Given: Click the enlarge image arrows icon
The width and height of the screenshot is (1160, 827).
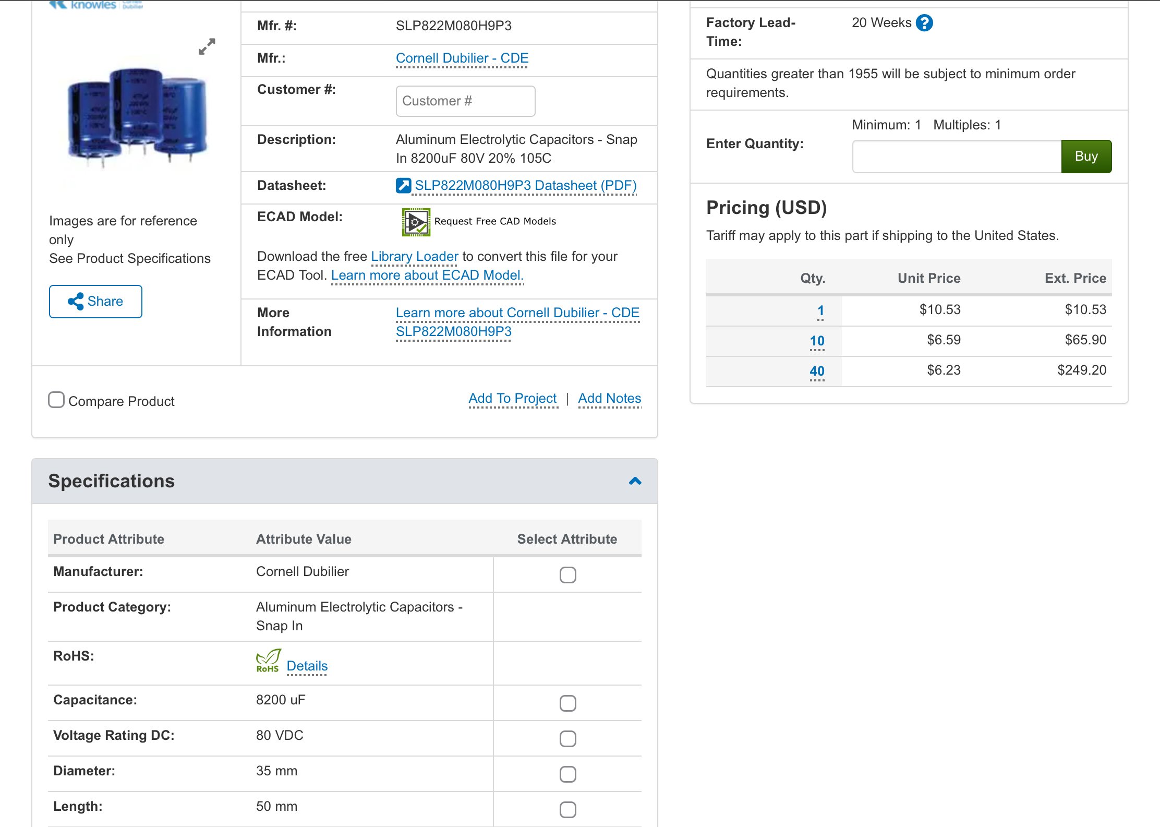Looking at the screenshot, I should click(x=207, y=46).
